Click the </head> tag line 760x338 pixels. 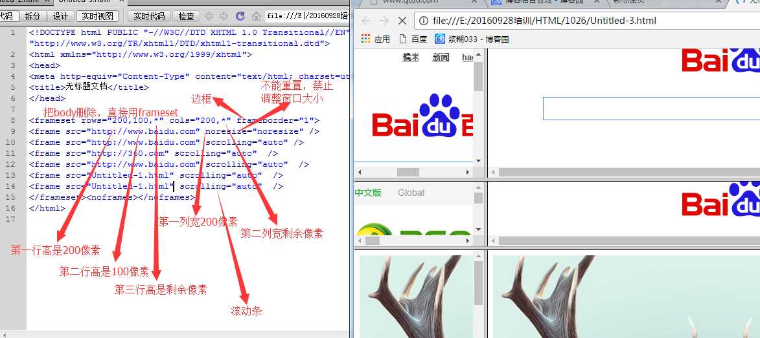tap(47, 99)
